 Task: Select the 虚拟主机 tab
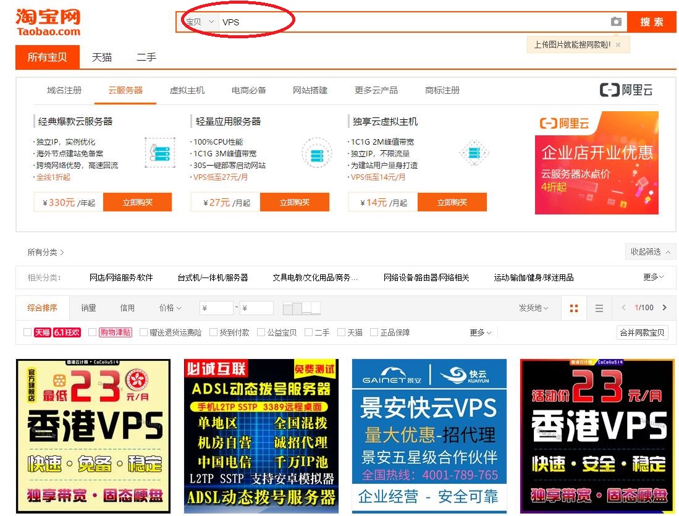[187, 90]
